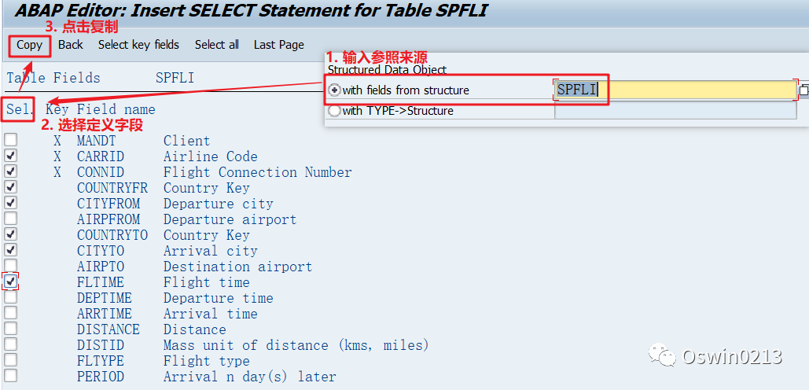The height and width of the screenshot is (390, 809).
Task: Click the Back button
Action: click(x=71, y=45)
